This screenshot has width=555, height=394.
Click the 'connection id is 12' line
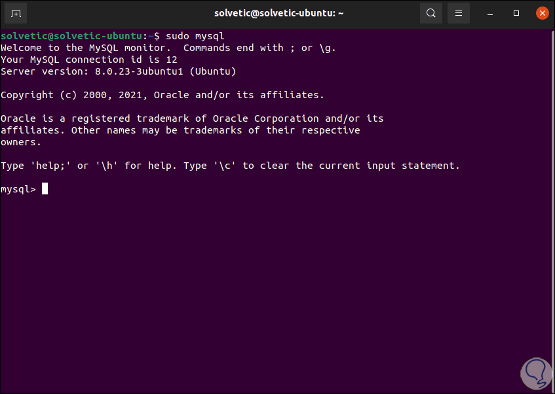click(88, 60)
